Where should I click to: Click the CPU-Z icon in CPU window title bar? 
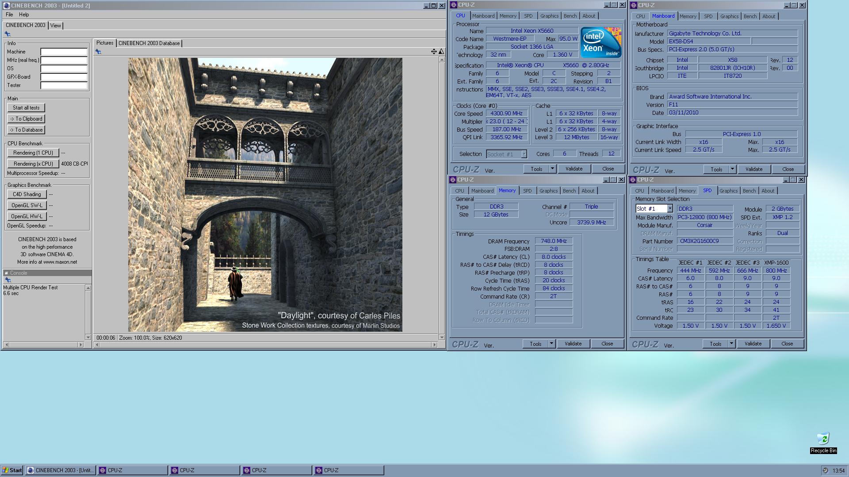[x=453, y=5]
